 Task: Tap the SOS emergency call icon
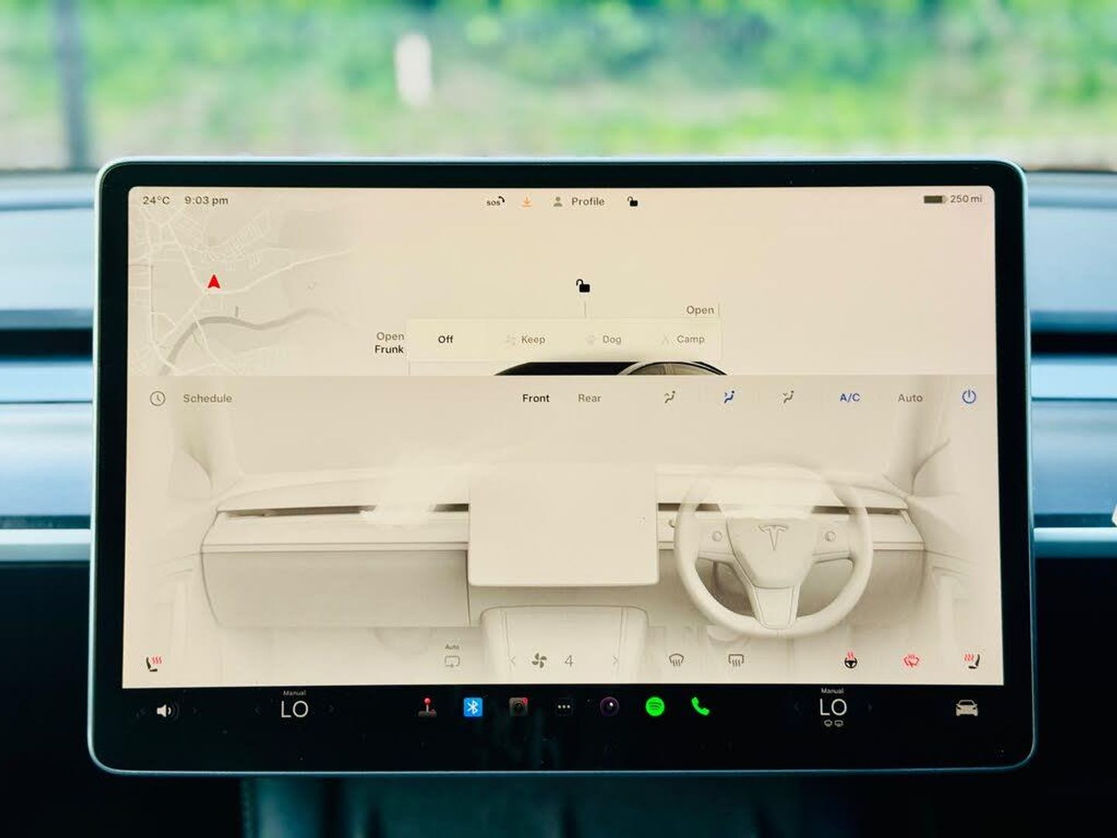(495, 202)
